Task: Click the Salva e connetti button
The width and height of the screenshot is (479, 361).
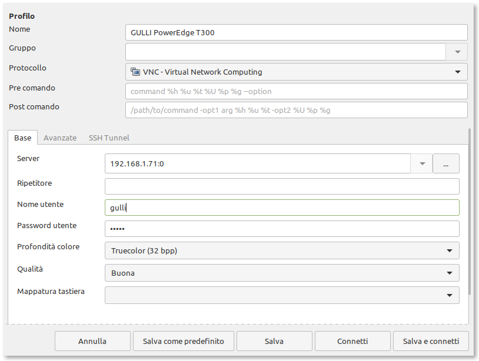Action: 431,341
